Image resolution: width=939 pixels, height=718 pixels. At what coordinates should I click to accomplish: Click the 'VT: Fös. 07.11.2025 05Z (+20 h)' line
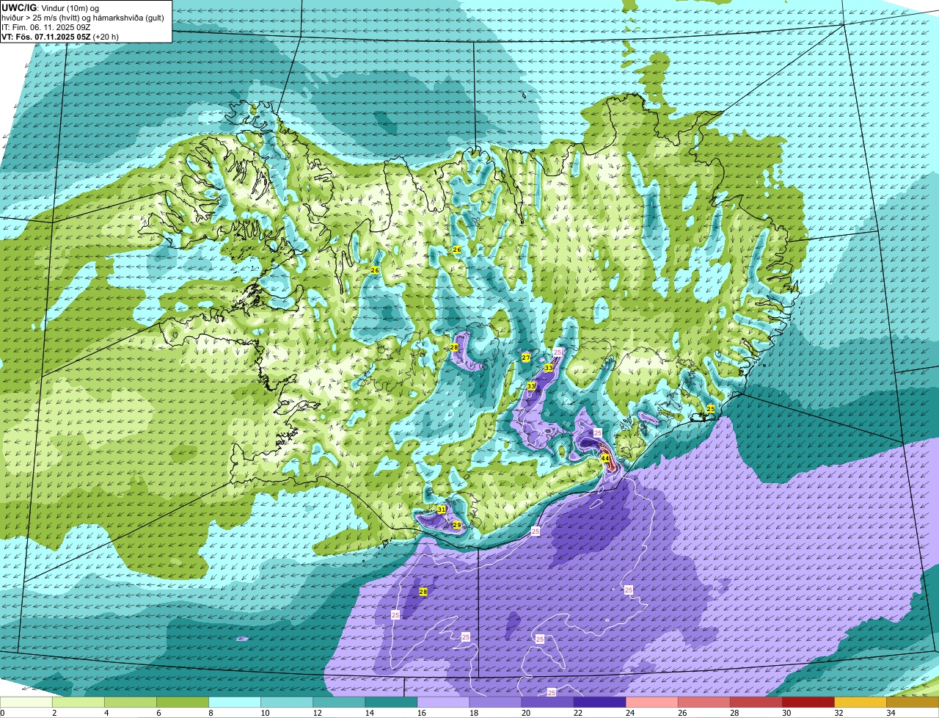pyautogui.click(x=60, y=36)
